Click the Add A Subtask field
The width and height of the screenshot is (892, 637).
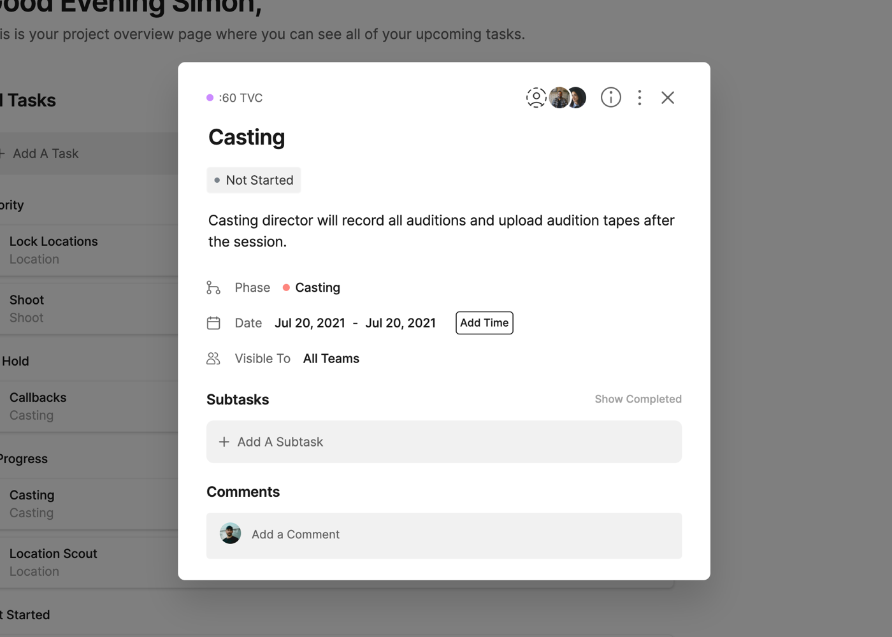[444, 442]
